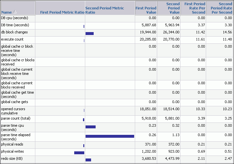Select First Period Value column header
This screenshot has height=164, width=234.
146,10
